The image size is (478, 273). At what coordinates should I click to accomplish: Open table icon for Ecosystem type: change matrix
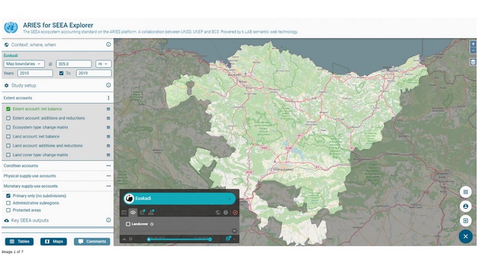click(108, 128)
